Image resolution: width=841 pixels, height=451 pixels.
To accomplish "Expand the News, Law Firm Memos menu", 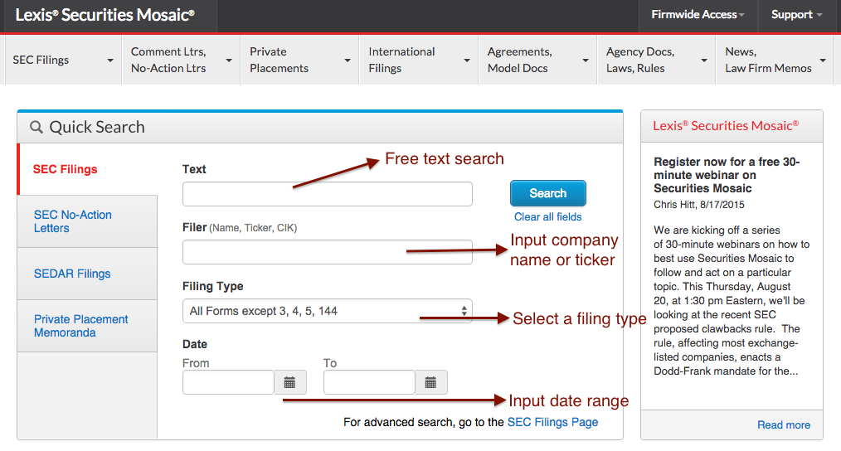I will coord(775,60).
